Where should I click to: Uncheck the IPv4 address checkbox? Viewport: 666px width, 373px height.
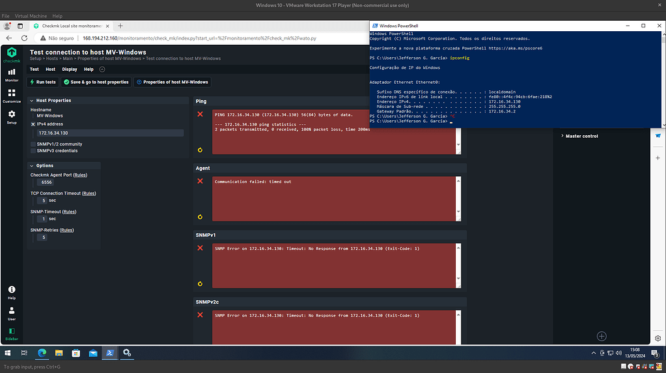[33, 123]
